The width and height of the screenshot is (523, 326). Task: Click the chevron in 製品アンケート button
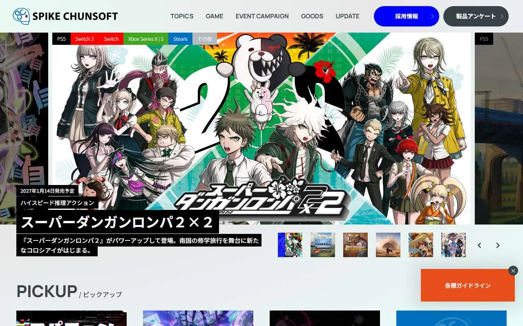pyautogui.click(x=502, y=16)
